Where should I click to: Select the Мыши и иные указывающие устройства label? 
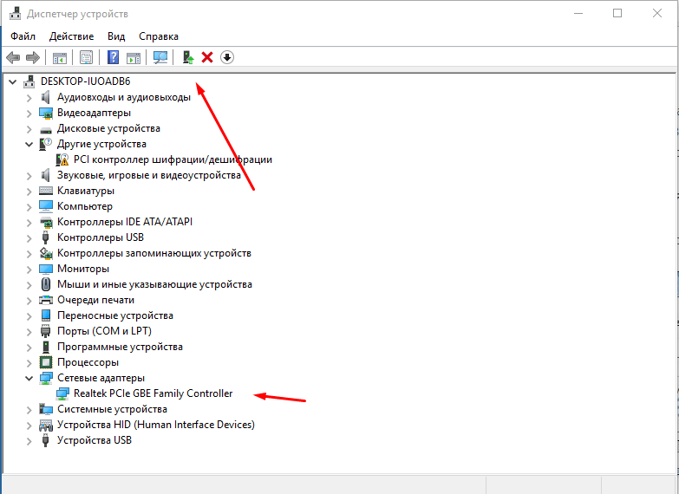click(x=154, y=284)
